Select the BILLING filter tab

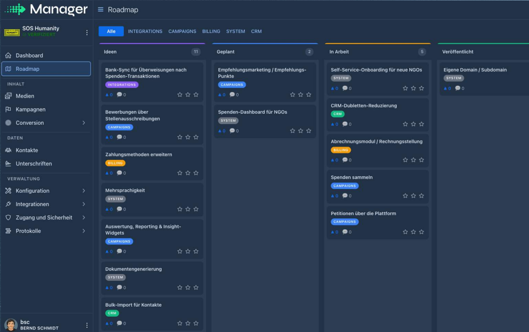tap(211, 32)
